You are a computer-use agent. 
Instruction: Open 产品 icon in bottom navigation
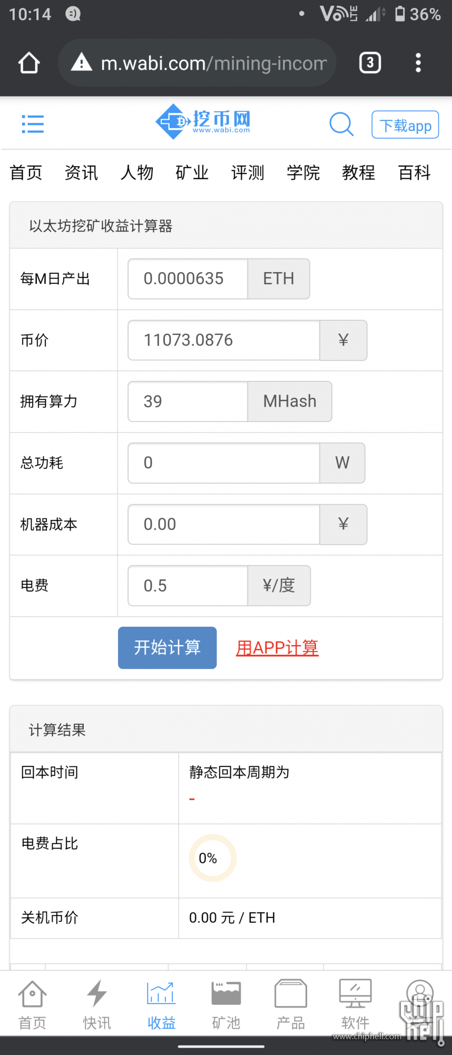[291, 994]
